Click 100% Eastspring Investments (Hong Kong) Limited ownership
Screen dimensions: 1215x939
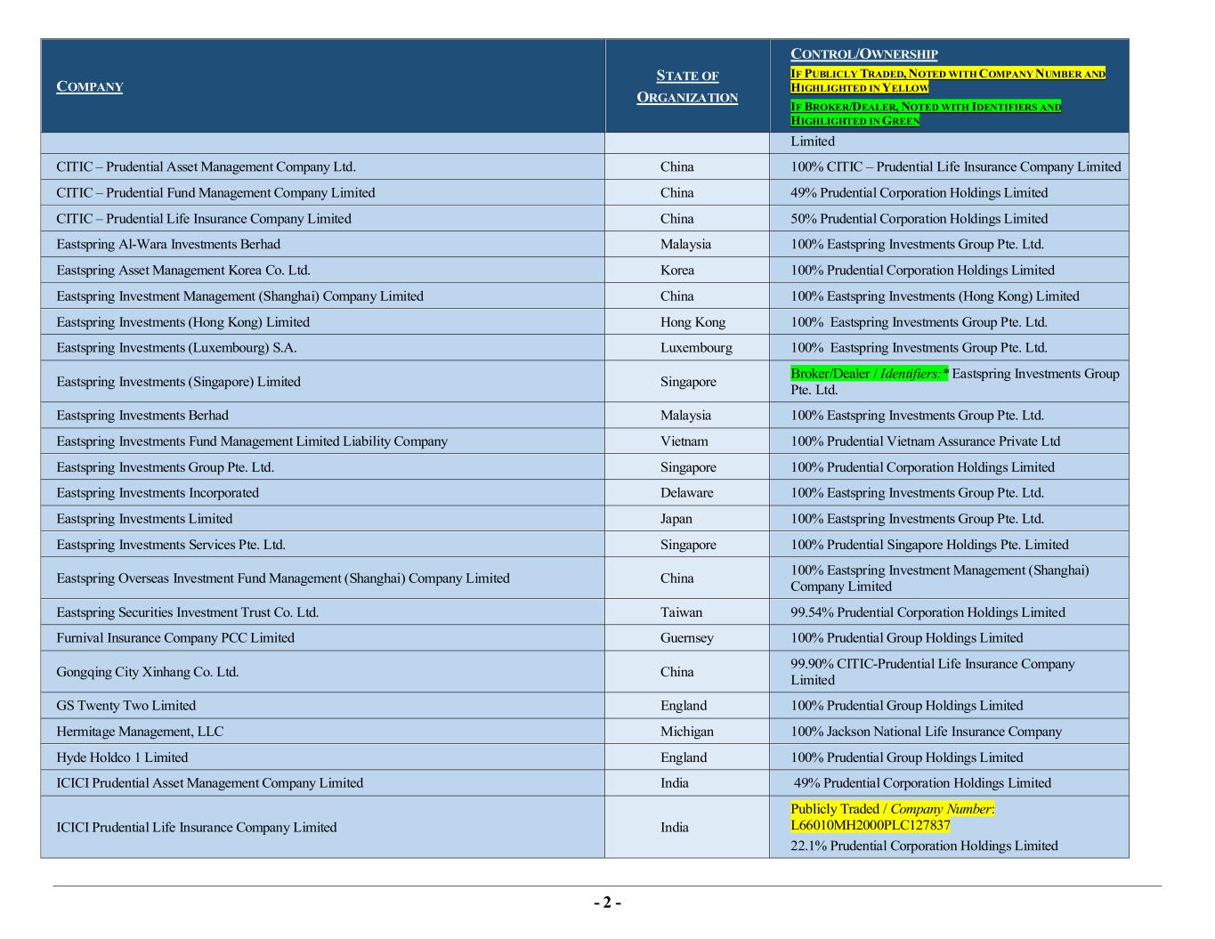[935, 295]
